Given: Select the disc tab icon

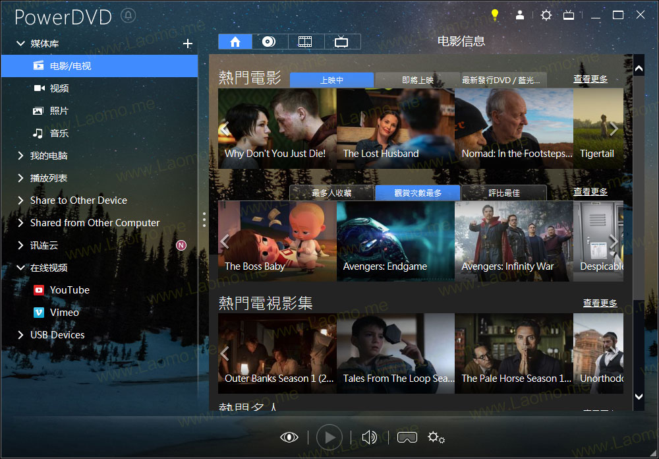Looking at the screenshot, I should (x=270, y=42).
